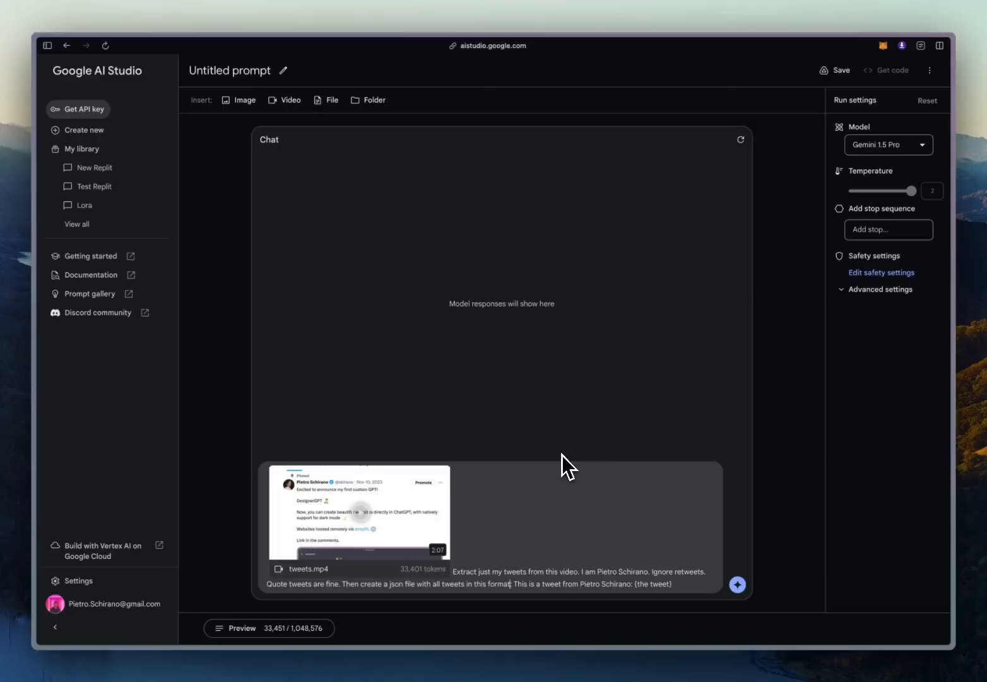Click the Safety settings shield icon
This screenshot has height=682, width=987.
pos(839,256)
